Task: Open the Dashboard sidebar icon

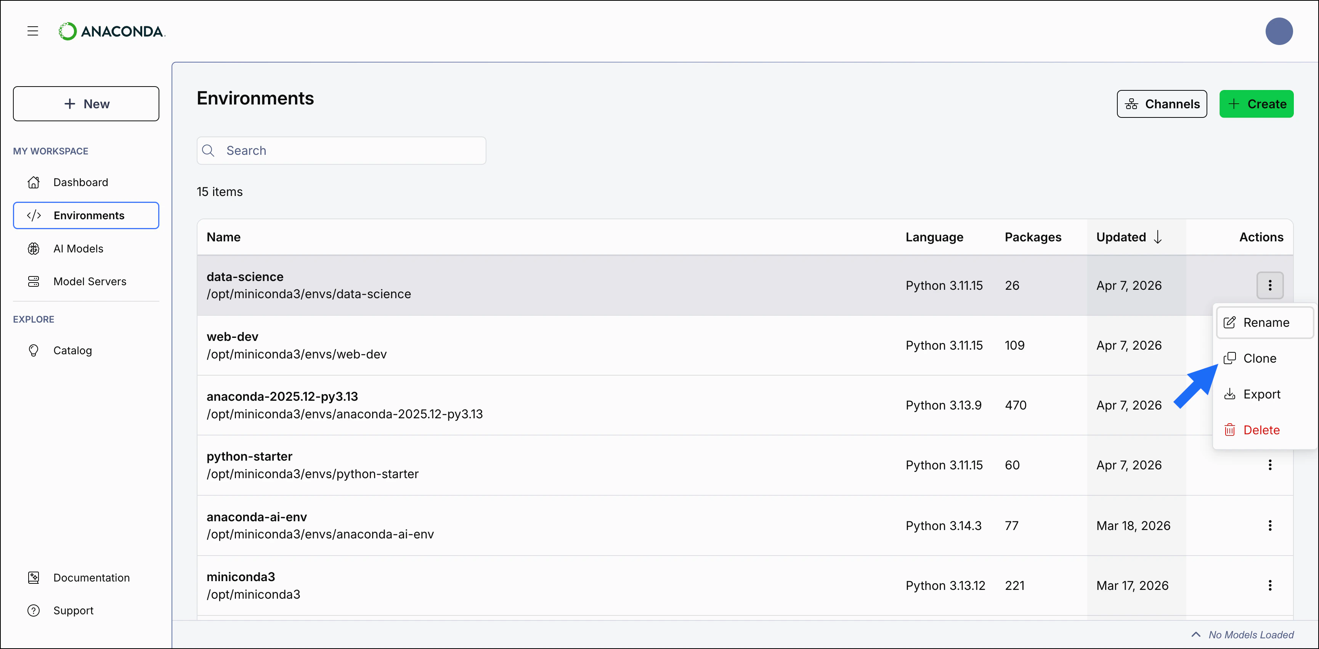Action: (33, 182)
